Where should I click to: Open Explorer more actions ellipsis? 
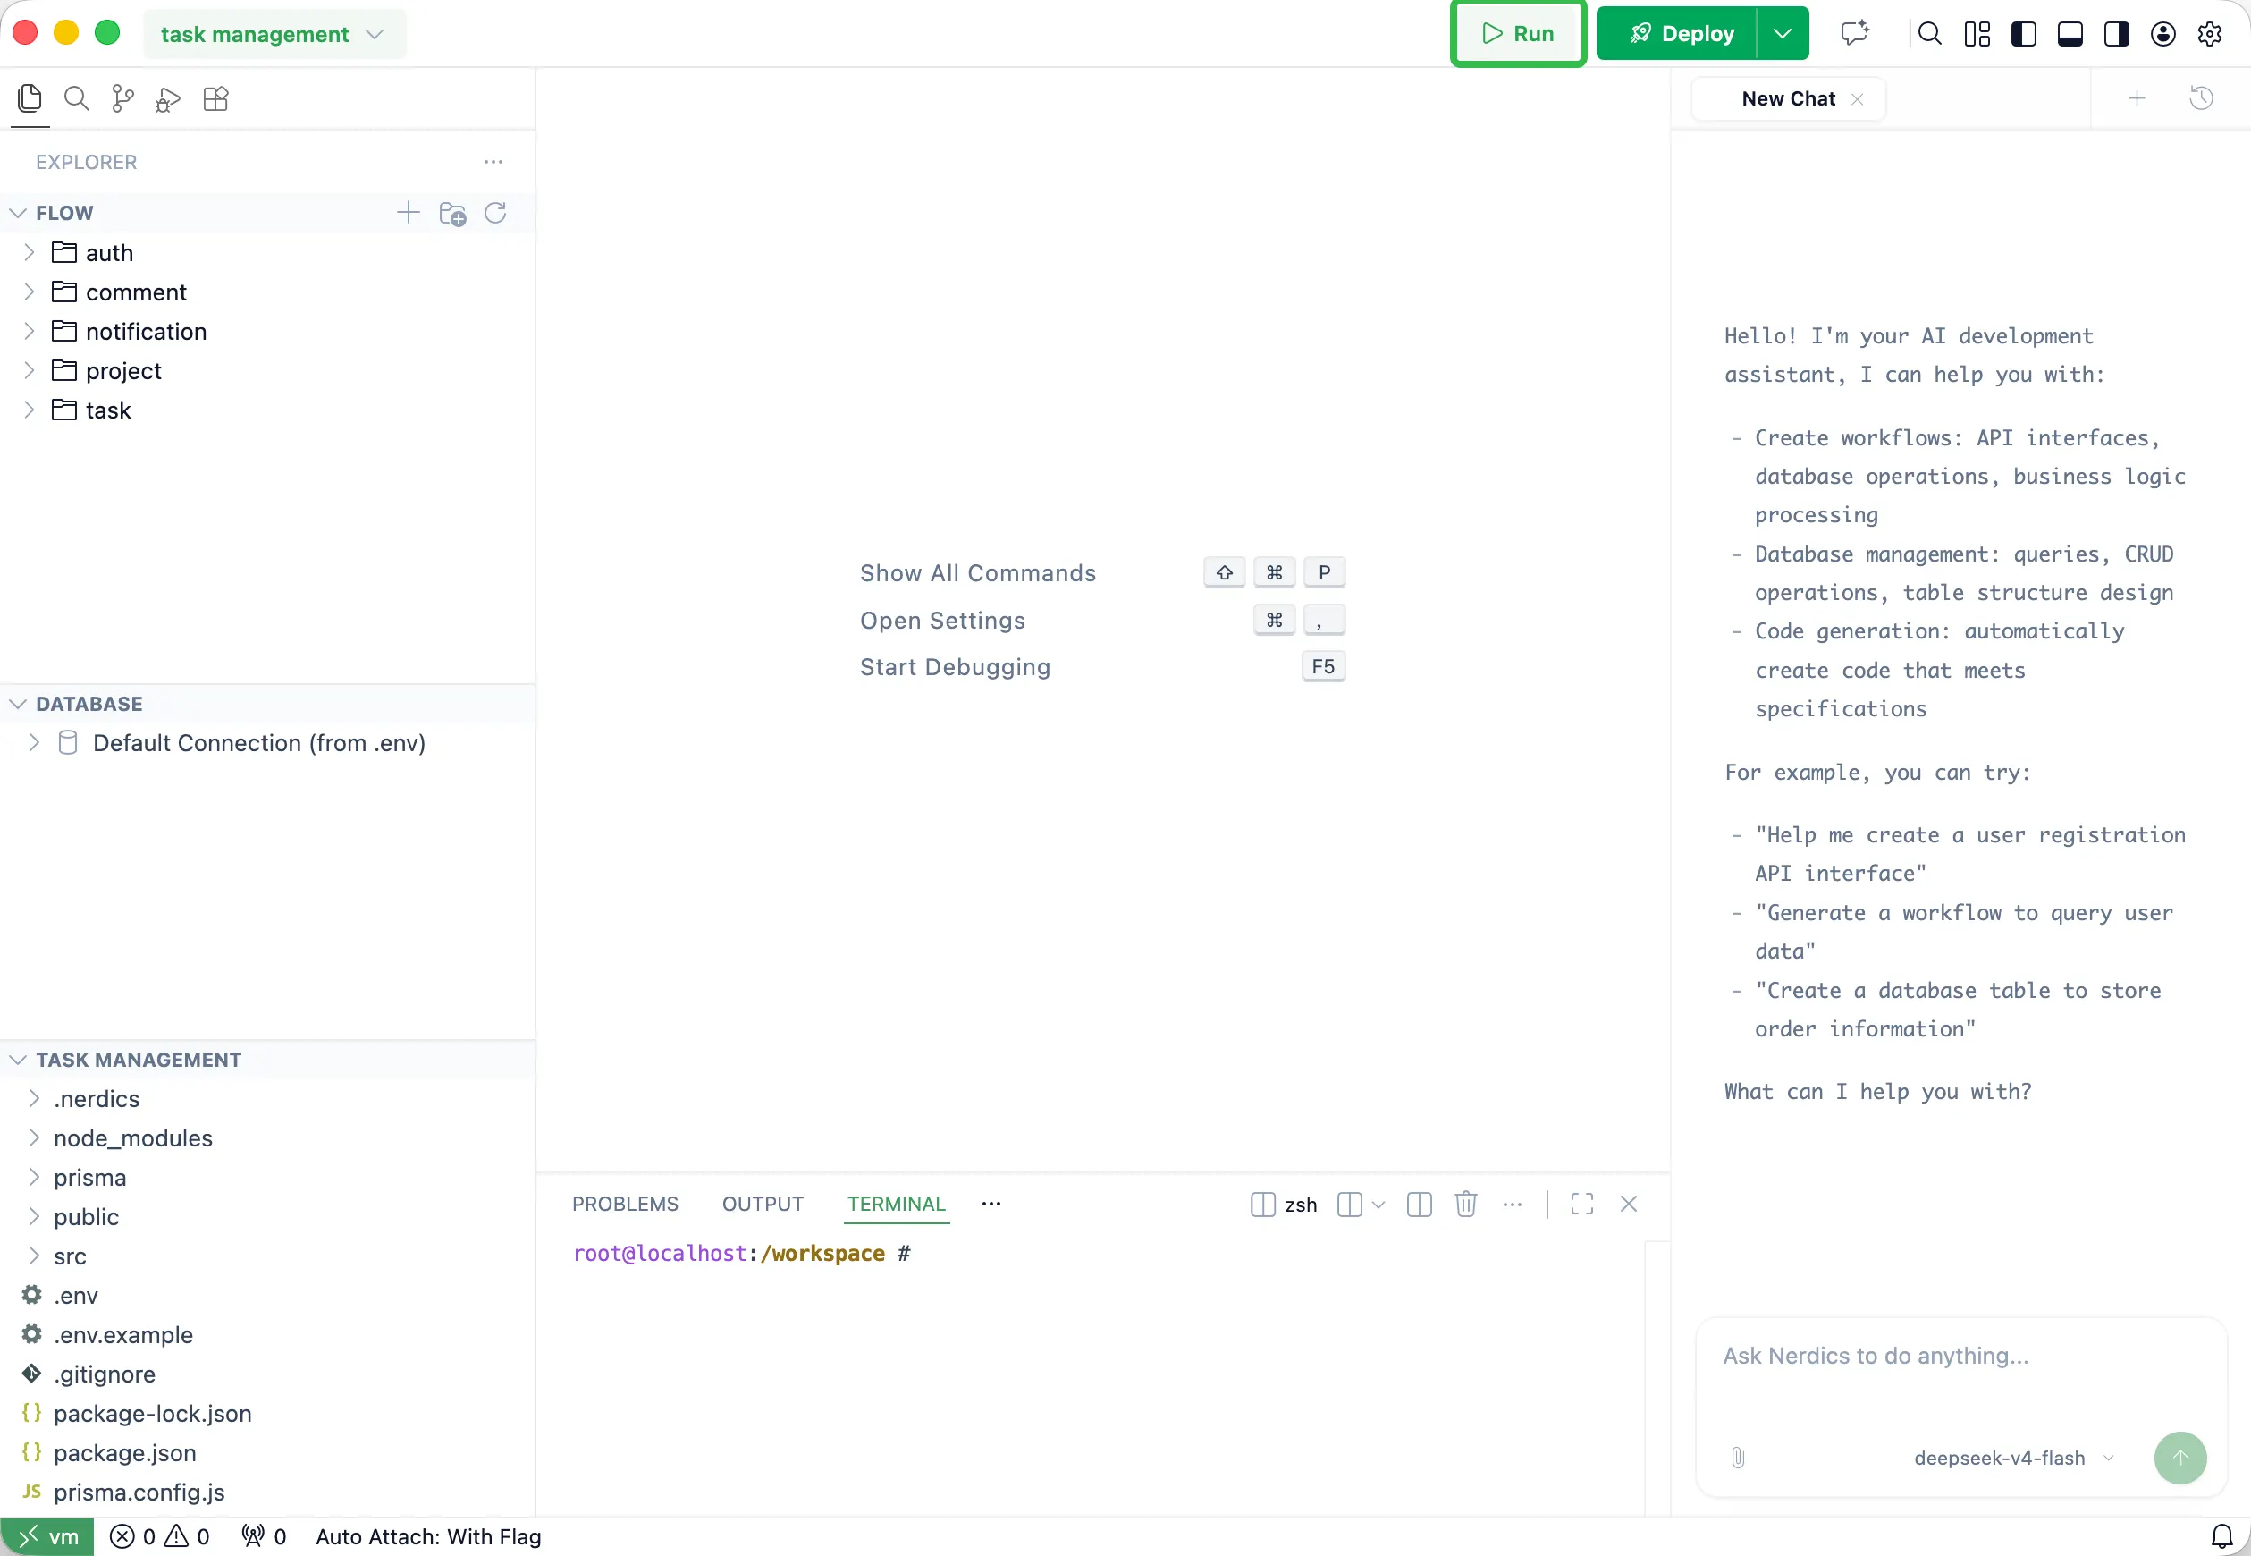pyautogui.click(x=494, y=162)
